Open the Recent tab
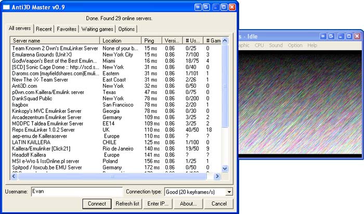The width and height of the screenshot is (364, 214). click(44, 29)
